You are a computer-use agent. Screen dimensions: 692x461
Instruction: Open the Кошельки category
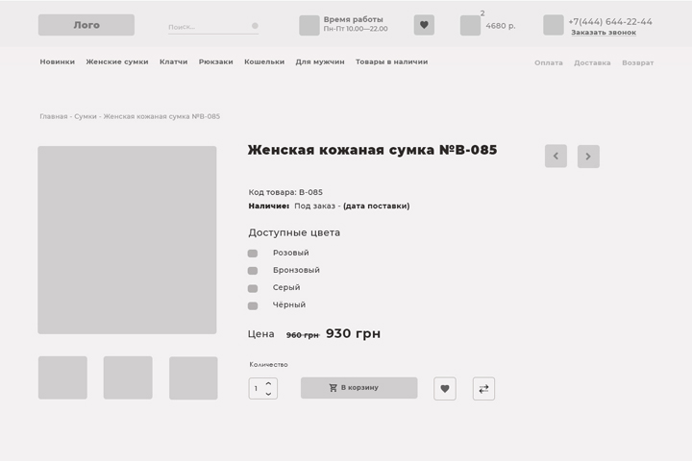click(264, 61)
